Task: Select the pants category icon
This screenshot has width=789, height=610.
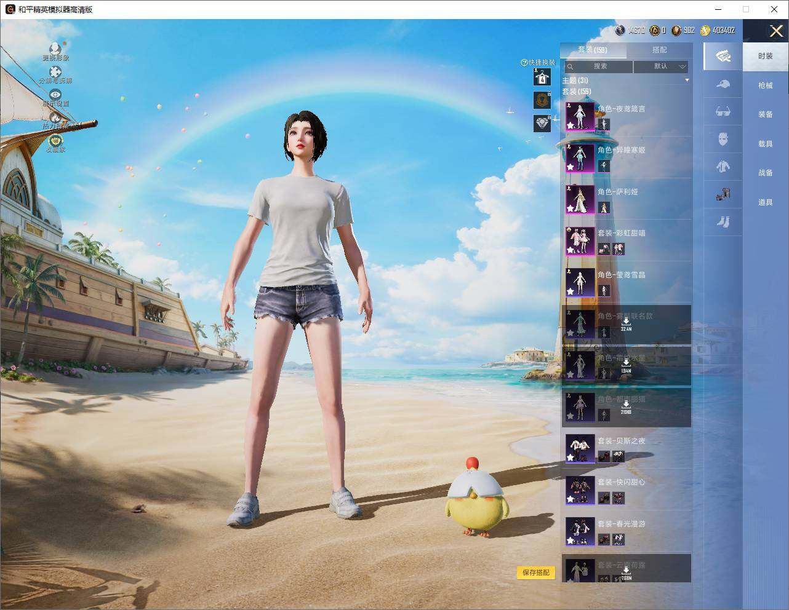Action: [x=723, y=194]
